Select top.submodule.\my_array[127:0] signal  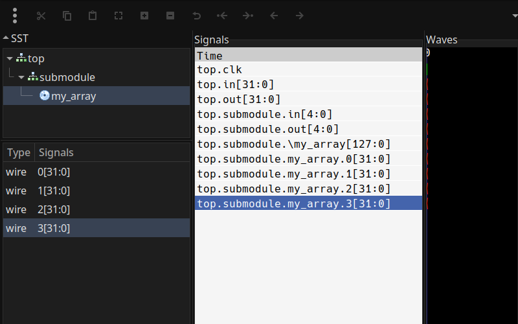(x=309, y=144)
